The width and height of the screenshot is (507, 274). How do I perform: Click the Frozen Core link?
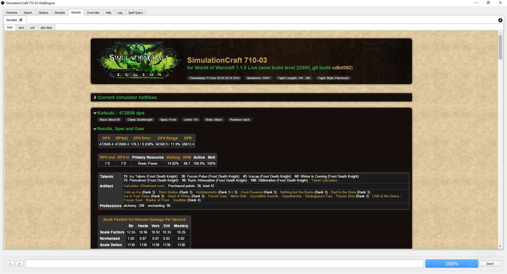click(x=217, y=196)
